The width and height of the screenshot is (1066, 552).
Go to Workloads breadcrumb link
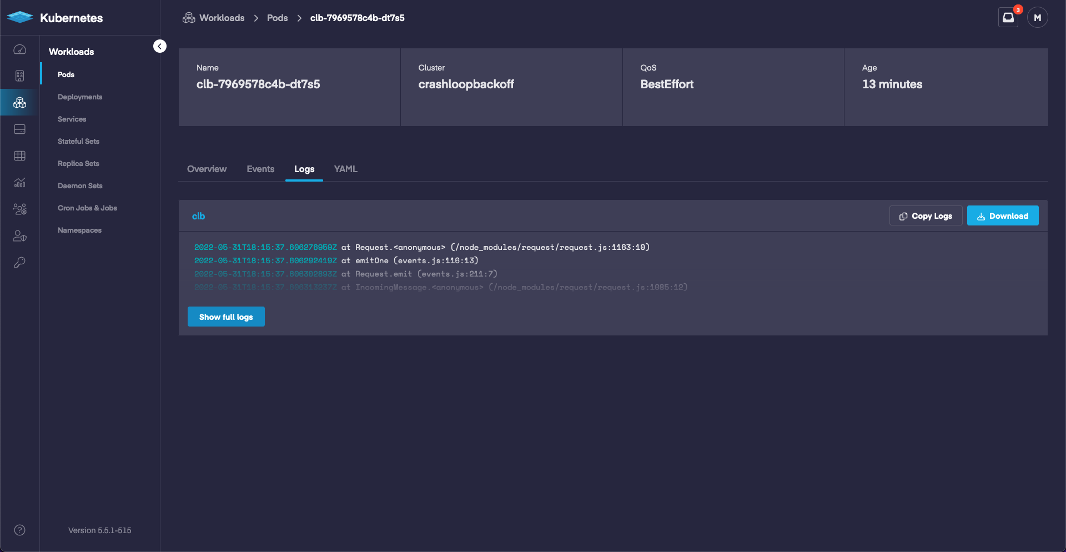coord(222,18)
